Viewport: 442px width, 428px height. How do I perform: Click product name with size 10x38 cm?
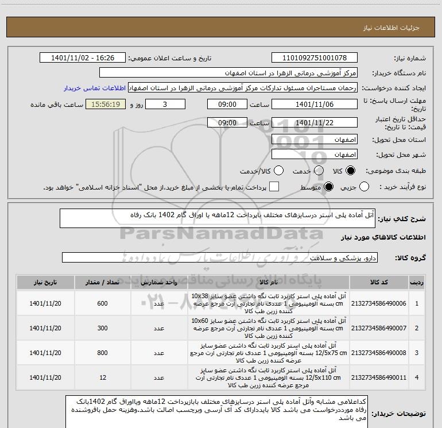[x=269, y=303]
